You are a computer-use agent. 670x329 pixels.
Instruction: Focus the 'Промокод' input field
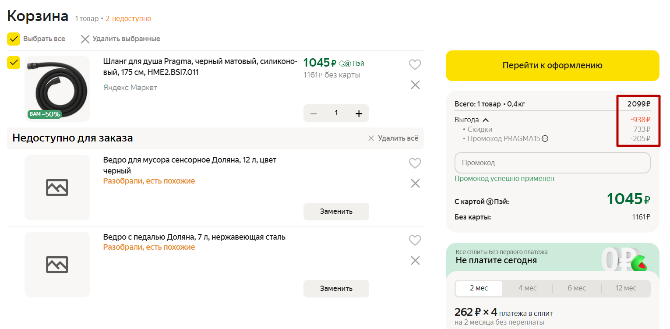coord(552,163)
